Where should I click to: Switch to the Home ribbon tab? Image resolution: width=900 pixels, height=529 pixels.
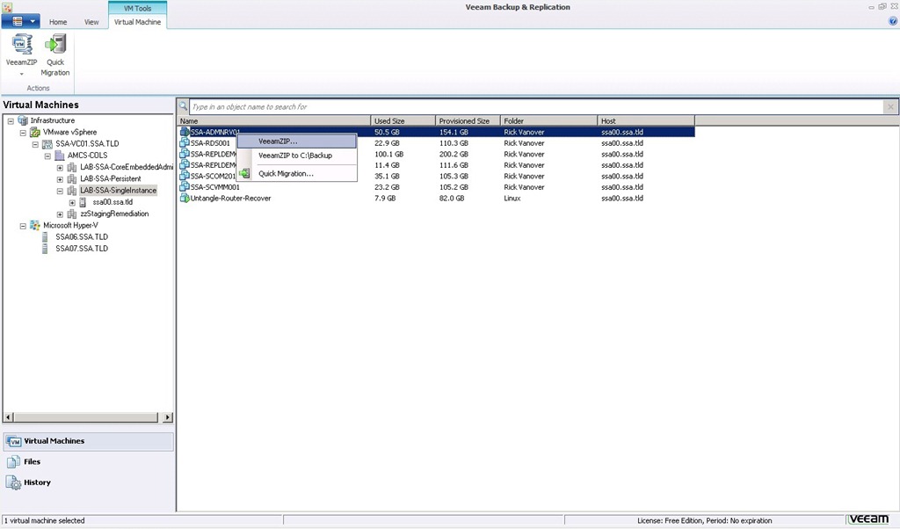pyautogui.click(x=58, y=22)
